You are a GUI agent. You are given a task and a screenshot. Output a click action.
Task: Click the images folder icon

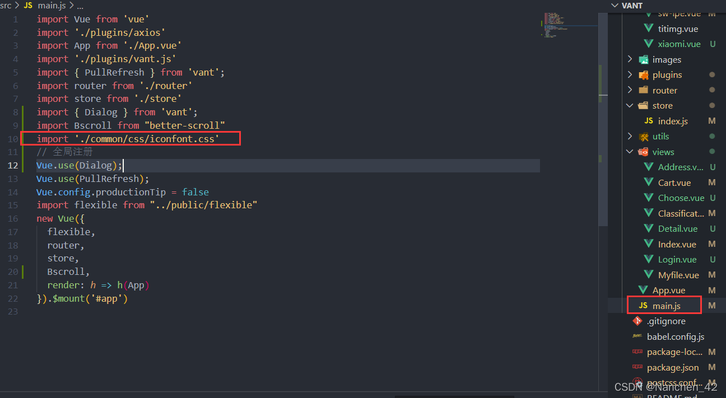[x=643, y=59]
